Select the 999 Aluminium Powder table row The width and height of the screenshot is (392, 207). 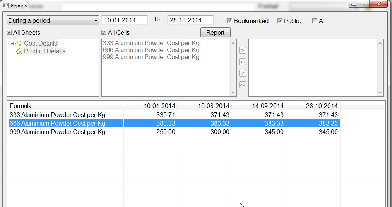tap(57, 132)
